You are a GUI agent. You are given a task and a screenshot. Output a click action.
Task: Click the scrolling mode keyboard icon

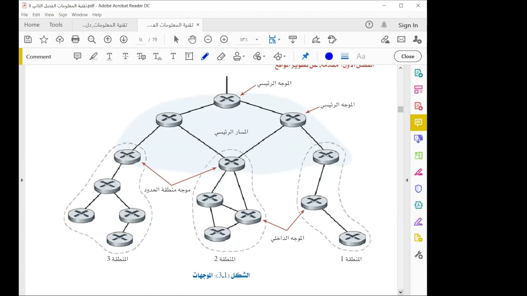pos(293,39)
